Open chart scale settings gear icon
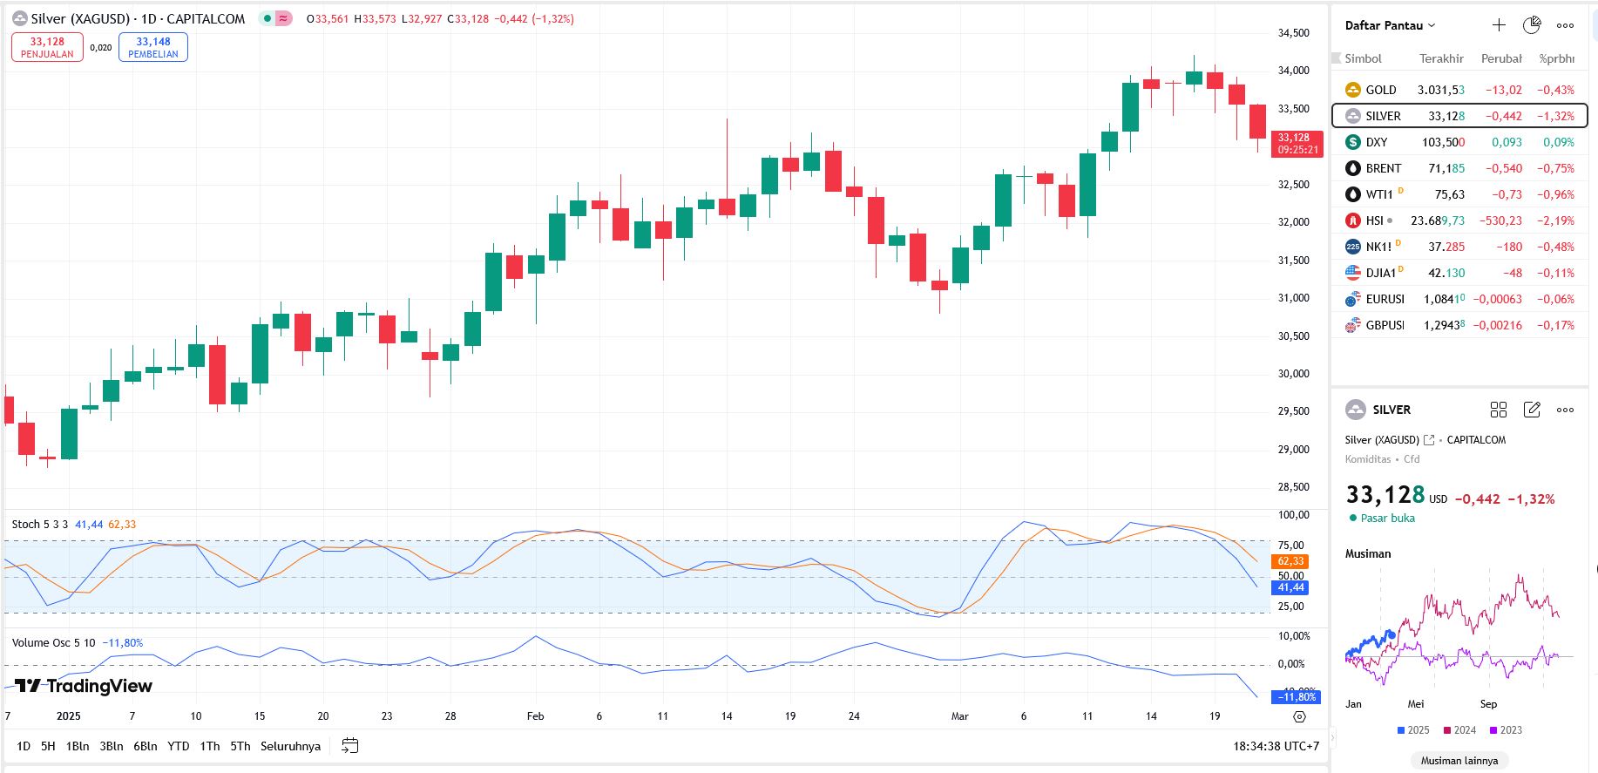Screen dimensions: 1598x773 click(x=1299, y=716)
